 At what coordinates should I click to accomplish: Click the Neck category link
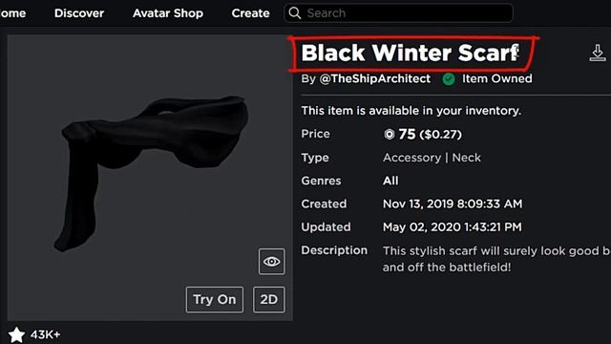pyautogui.click(x=467, y=158)
